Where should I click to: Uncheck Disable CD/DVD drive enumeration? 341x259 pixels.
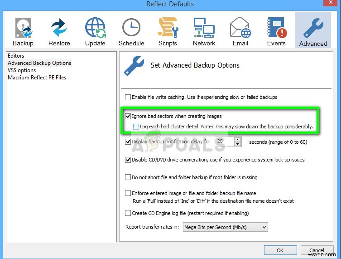[128, 160]
